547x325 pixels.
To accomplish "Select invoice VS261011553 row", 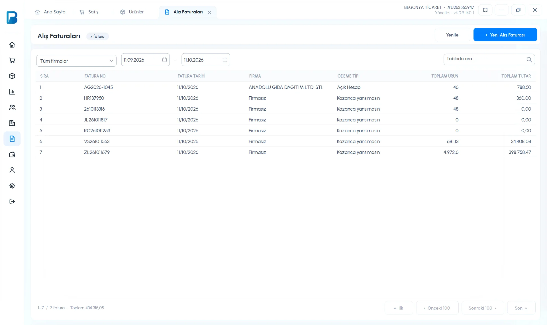I will click(285, 141).
